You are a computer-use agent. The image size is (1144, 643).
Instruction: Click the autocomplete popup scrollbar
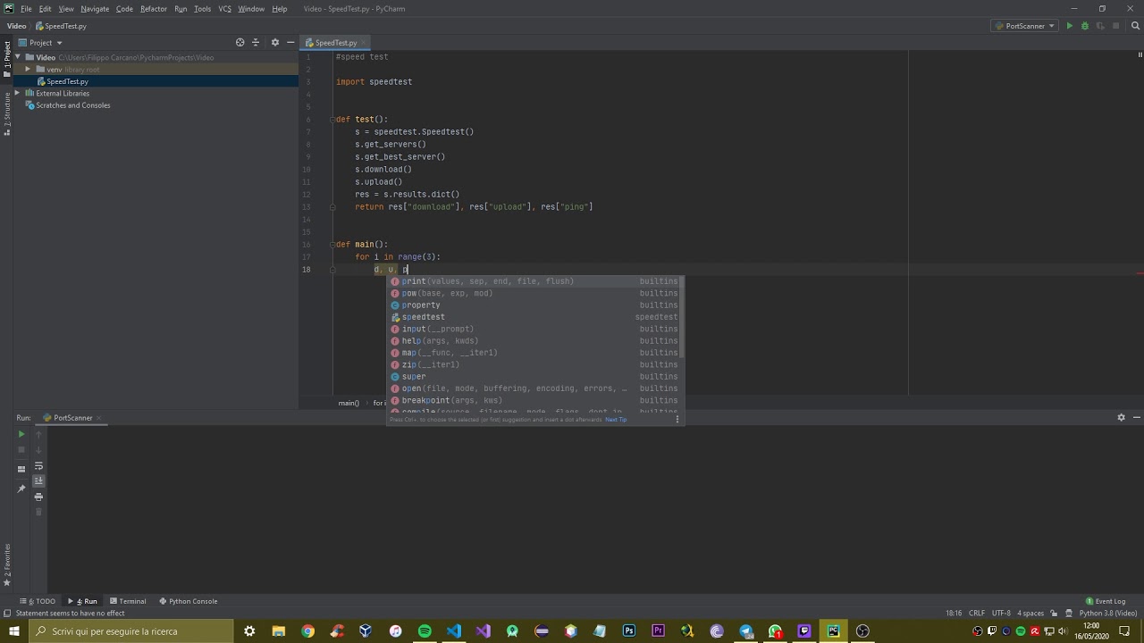pos(683,318)
